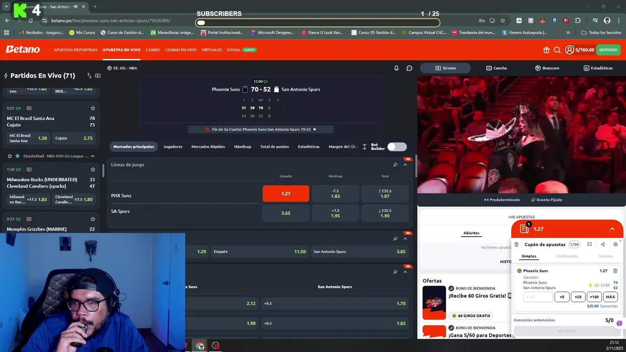The image size is (626, 352).
Task: Favorite the MC El Brasil Santa Ana match
Action: (x=93, y=108)
